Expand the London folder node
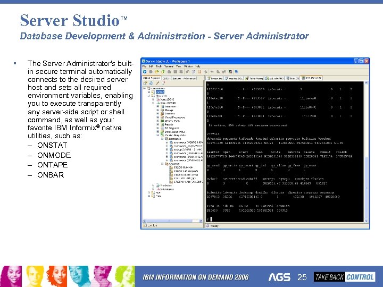The height and width of the screenshot is (287, 383). point(149,92)
